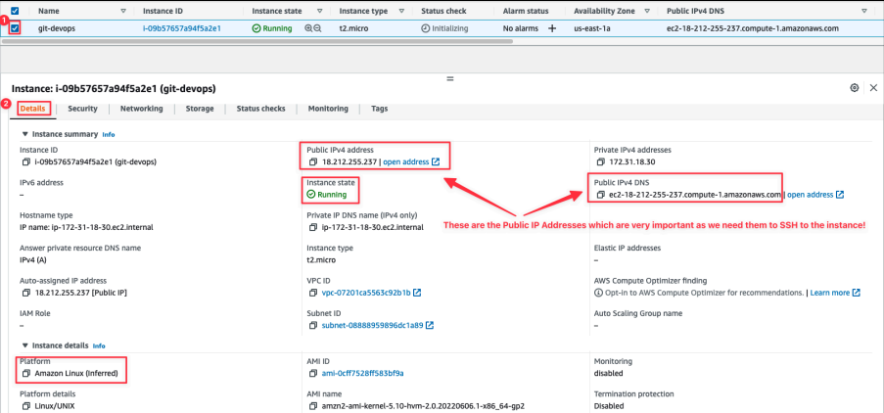Switch to the Tags tab
The height and width of the screenshot is (413, 884).
(380, 109)
